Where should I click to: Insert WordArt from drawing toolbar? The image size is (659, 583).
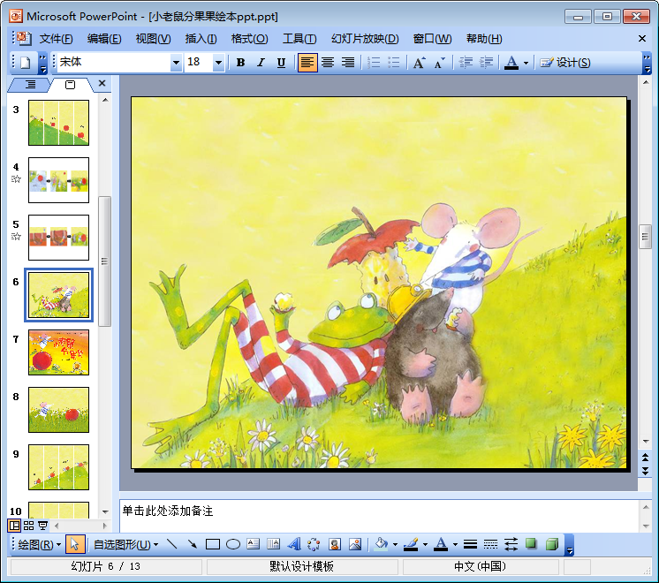(294, 544)
